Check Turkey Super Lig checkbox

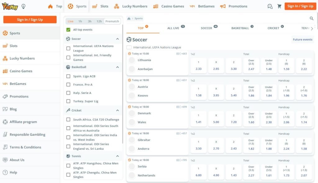[x=68, y=101]
